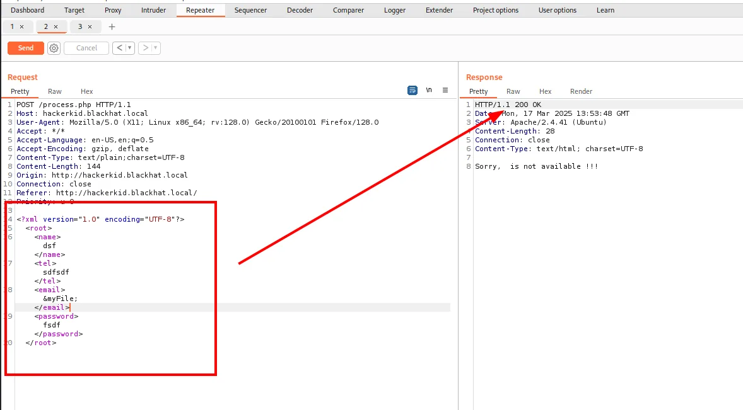
Task: Add a new Repeater tab
Action: tap(112, 27)
